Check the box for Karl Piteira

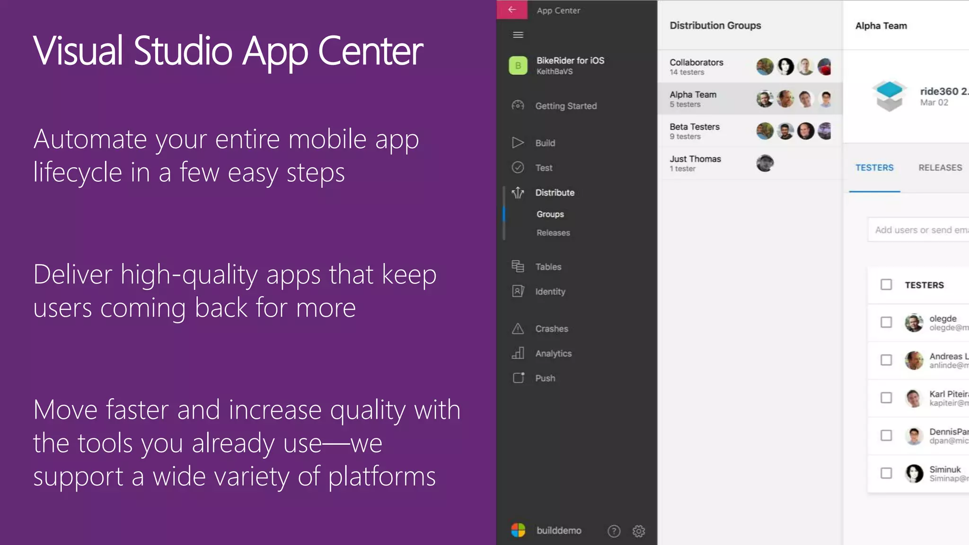(886, 398)
